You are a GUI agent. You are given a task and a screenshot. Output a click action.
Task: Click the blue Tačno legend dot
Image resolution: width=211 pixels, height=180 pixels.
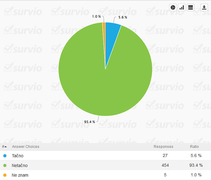pyautogui.click(x=5, y=156)
